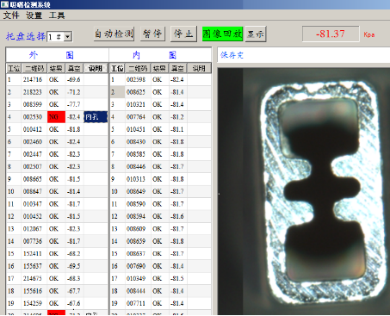The image size is (390, 316).
Task: Select inner ring row 2 code 008625
Action: pos(136,92)
